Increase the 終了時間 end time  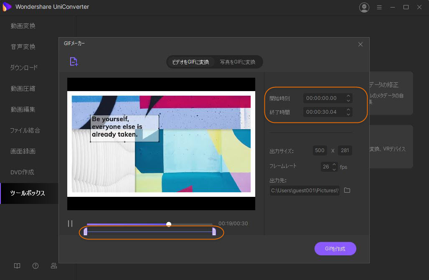[348, 109]
